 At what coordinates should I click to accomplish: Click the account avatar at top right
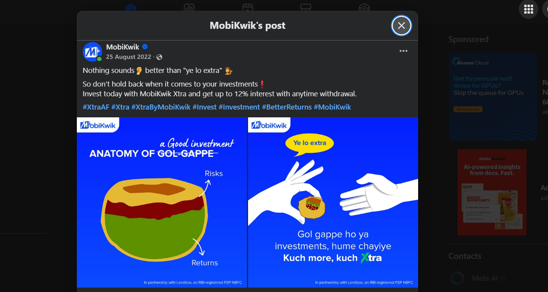[x=546, y=9]
